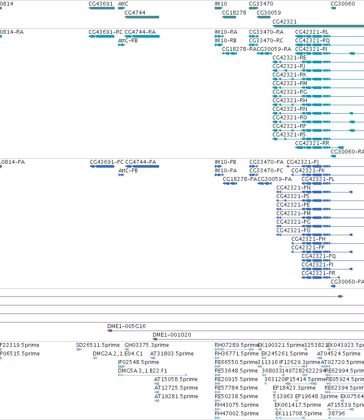Click the EP18423.3prime EST label
Image resolution: width=364 pixels, height=420 pixels.
(x=294, y=388)
